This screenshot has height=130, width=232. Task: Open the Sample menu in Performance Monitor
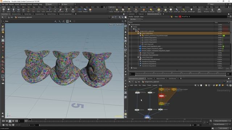[137, 17]
